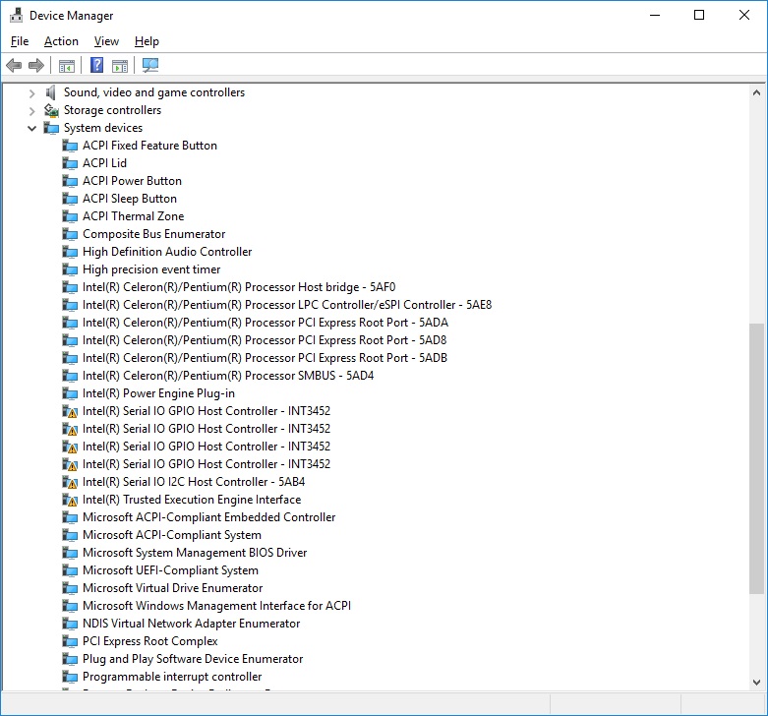Select ACPI Fixed Feature Button

149,146
